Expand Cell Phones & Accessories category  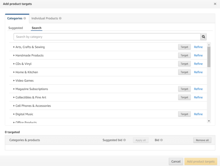14,106
